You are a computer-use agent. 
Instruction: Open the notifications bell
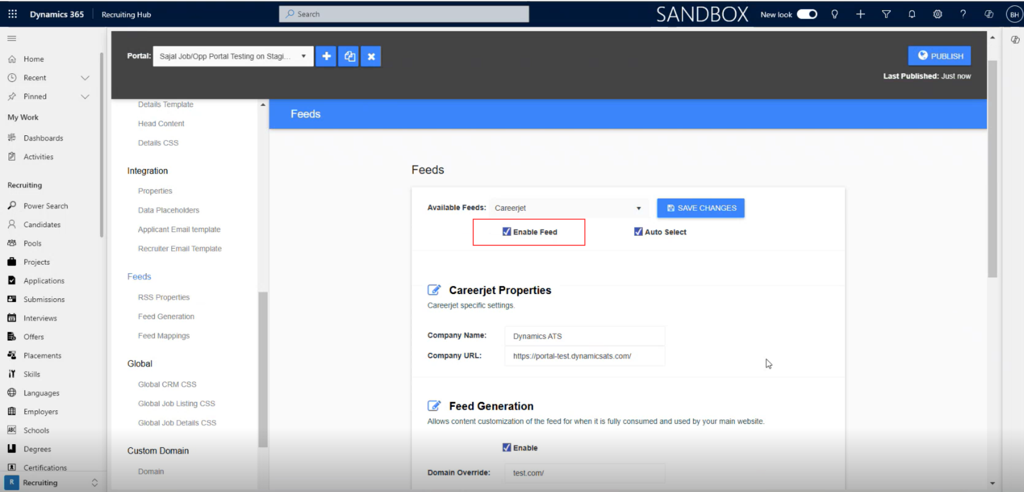pyautogui.click(x=911, y=14)
